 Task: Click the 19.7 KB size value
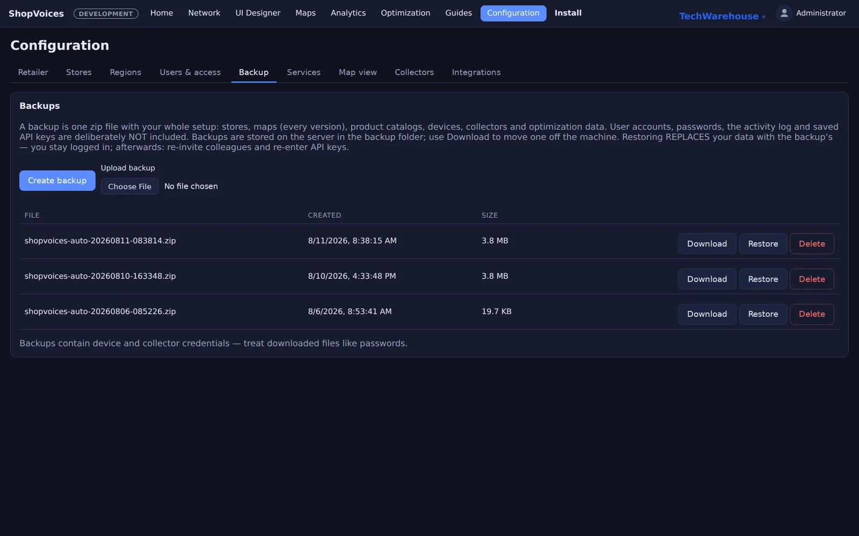(x=497, y=311)
